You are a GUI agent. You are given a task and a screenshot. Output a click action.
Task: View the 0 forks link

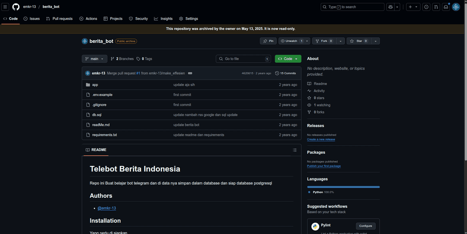(316, 112)
